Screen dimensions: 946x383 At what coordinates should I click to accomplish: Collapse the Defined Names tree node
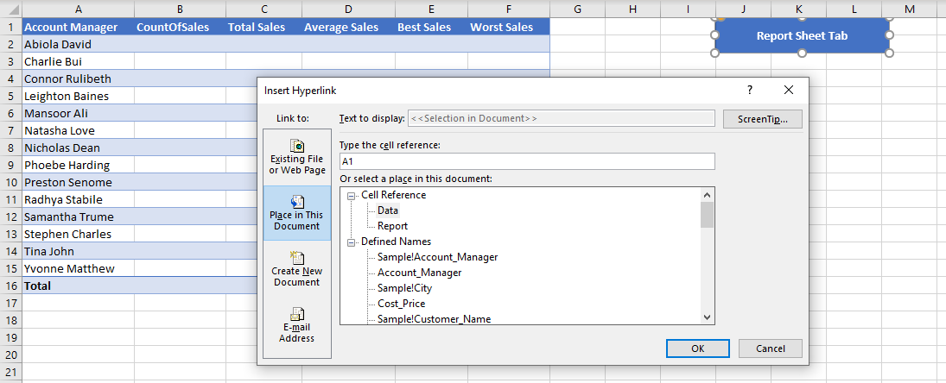point(352,242)
